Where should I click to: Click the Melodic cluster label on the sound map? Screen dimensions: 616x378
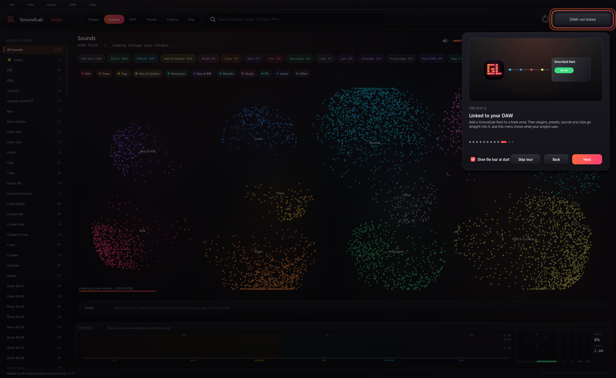pos(374,142)
